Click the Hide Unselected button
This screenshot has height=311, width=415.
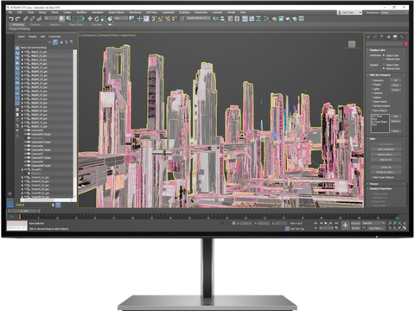[386, 149]
